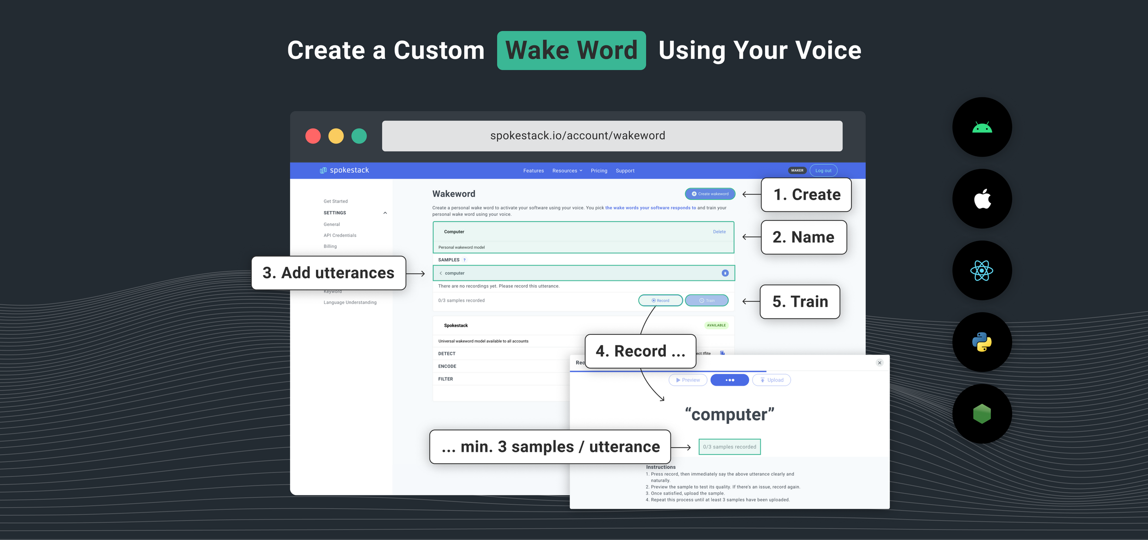Click the Android platform icon
1148x540 pixels.
coord(982,127)
